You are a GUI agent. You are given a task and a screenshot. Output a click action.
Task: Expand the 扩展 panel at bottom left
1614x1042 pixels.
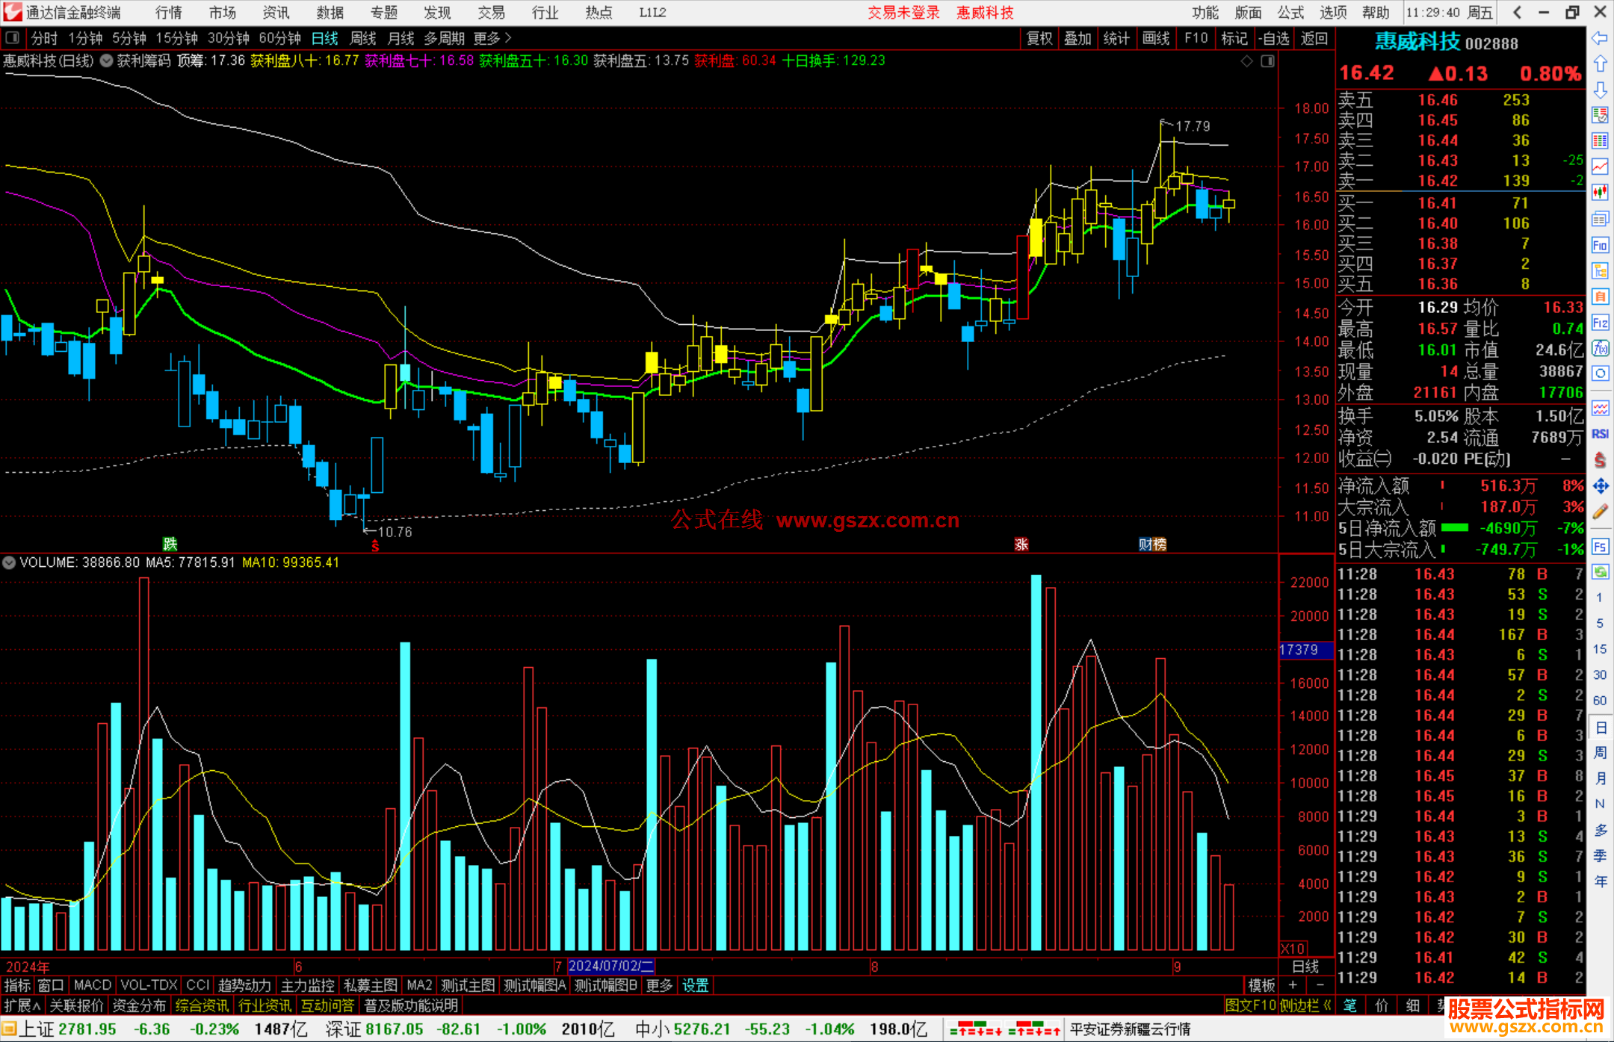pos(22,1005)
